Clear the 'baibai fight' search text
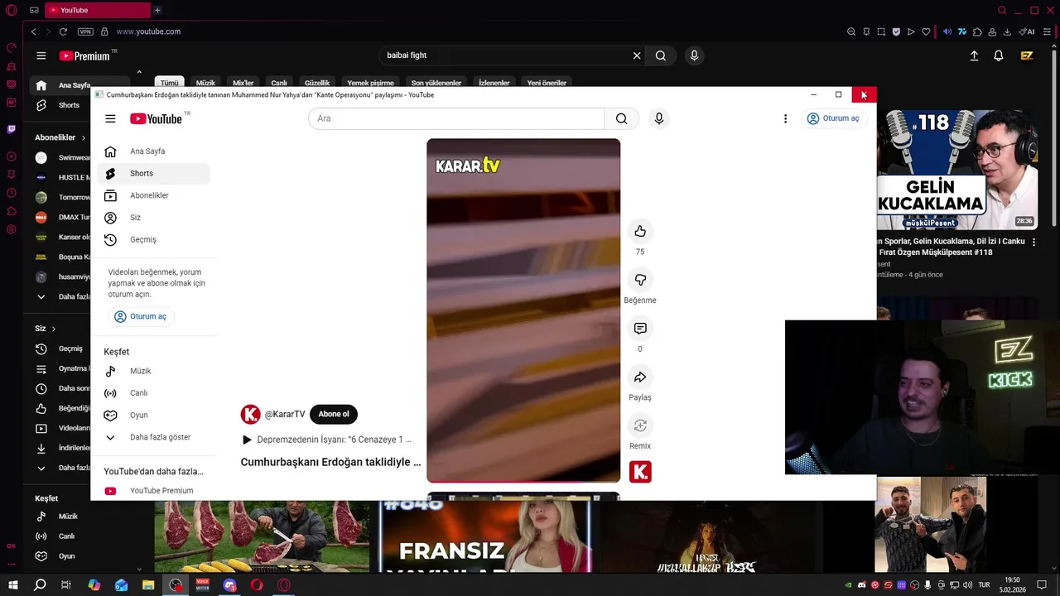 tap(637, 55)
